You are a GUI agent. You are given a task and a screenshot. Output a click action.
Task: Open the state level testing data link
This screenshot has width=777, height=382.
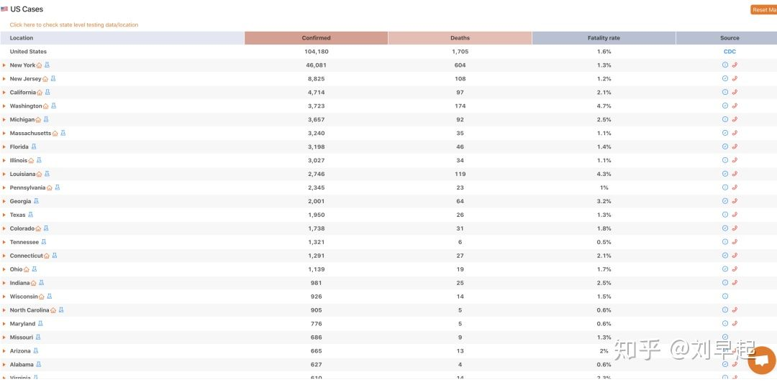click(x=73, y=25)
